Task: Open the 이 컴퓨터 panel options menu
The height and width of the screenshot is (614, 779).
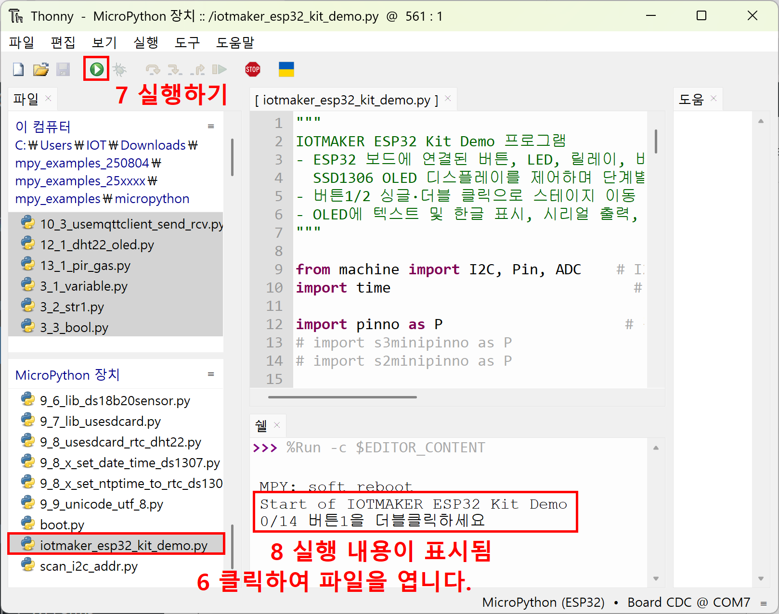Action: (211, 127)
